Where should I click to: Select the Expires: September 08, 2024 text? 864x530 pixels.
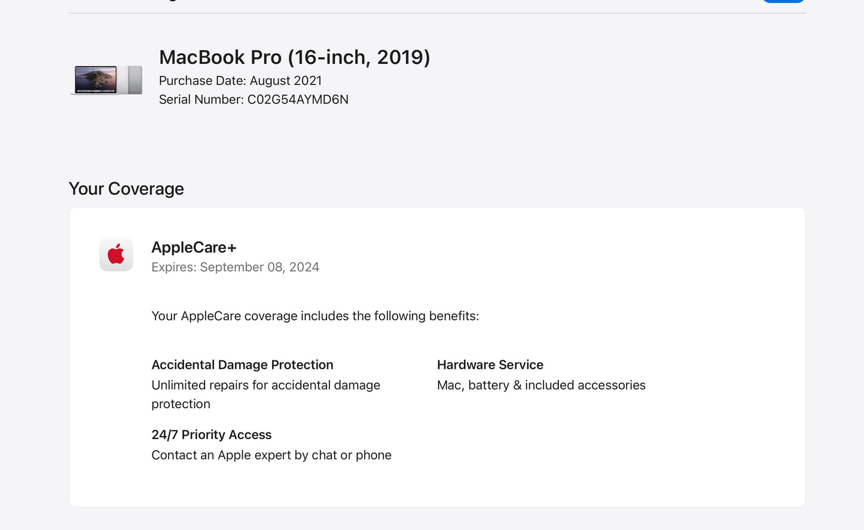tap(235, 267)
